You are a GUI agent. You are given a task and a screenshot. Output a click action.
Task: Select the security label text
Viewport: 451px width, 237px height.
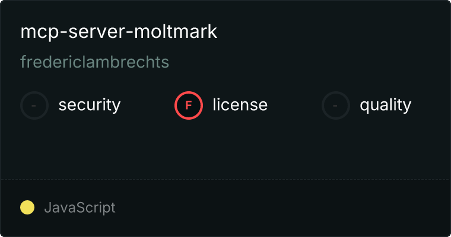[90, 105]
